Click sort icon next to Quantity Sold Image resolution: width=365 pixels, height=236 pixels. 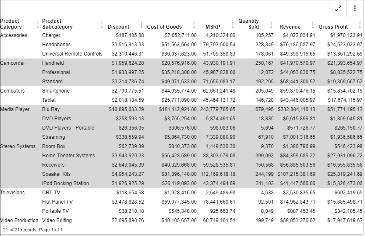(271, 25)
